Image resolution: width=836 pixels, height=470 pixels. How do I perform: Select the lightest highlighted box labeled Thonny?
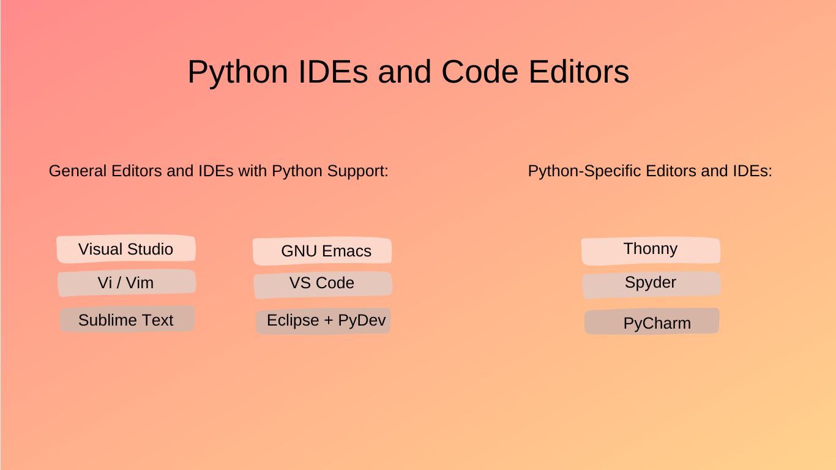point(651,249)
